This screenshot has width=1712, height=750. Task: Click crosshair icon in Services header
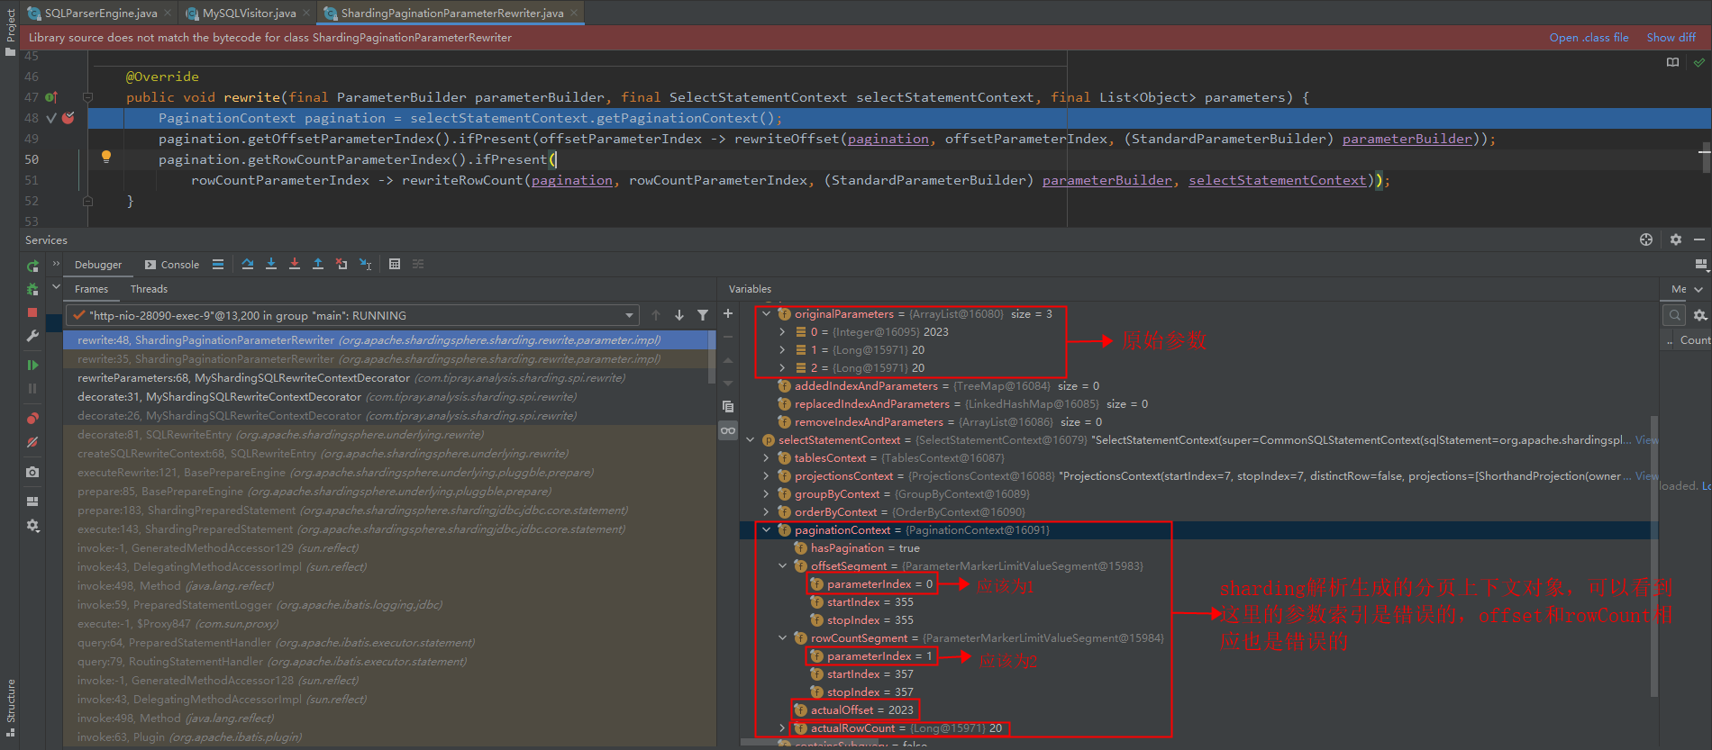1646,239
